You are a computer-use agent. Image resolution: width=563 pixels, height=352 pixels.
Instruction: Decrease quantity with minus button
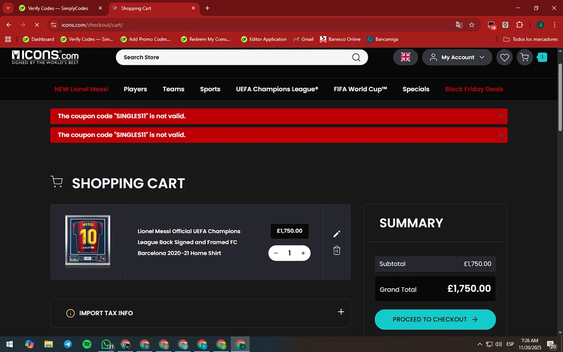pyautogui.click(x=276, y=253)
